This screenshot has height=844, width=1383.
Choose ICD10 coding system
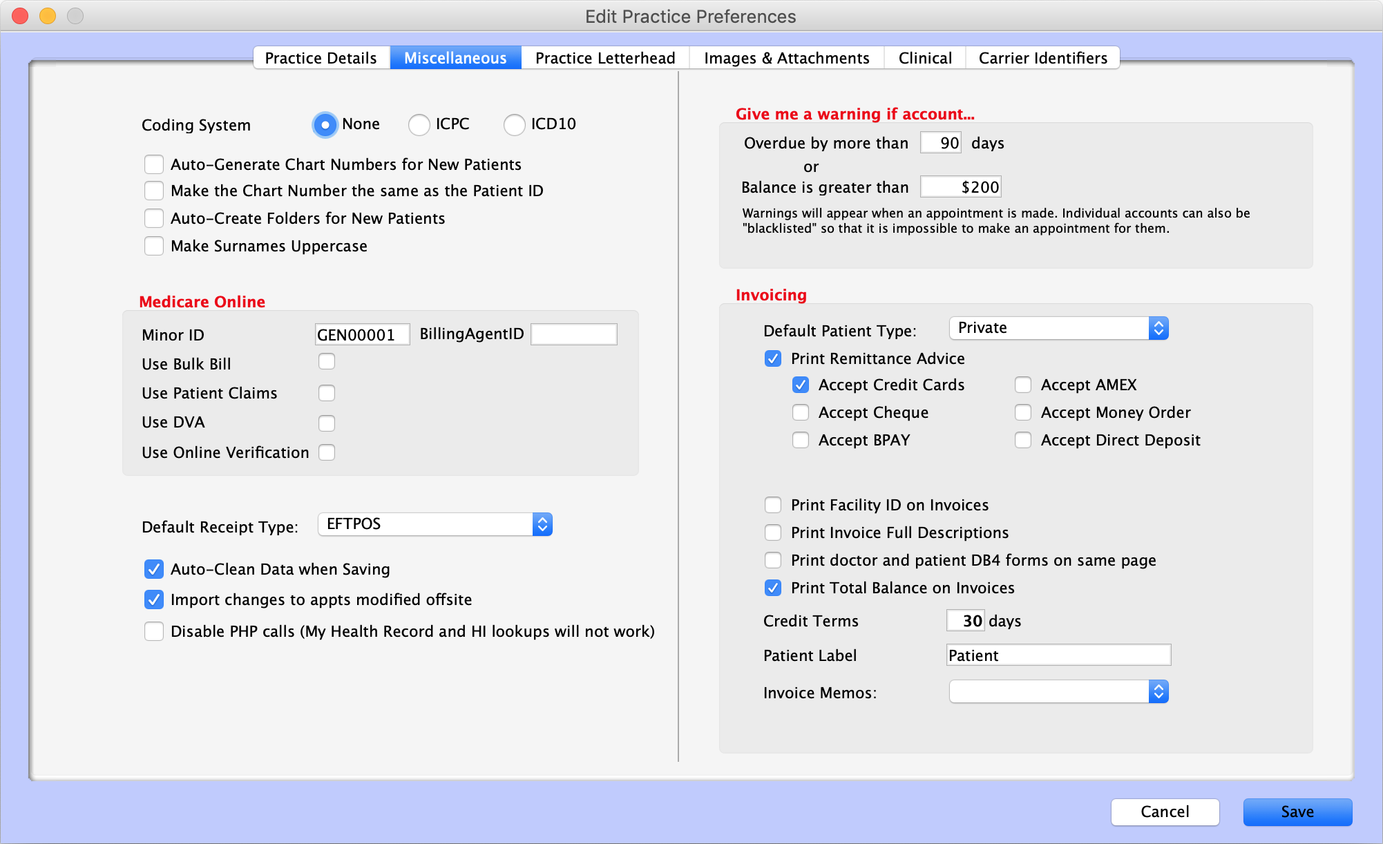(515, 125)
